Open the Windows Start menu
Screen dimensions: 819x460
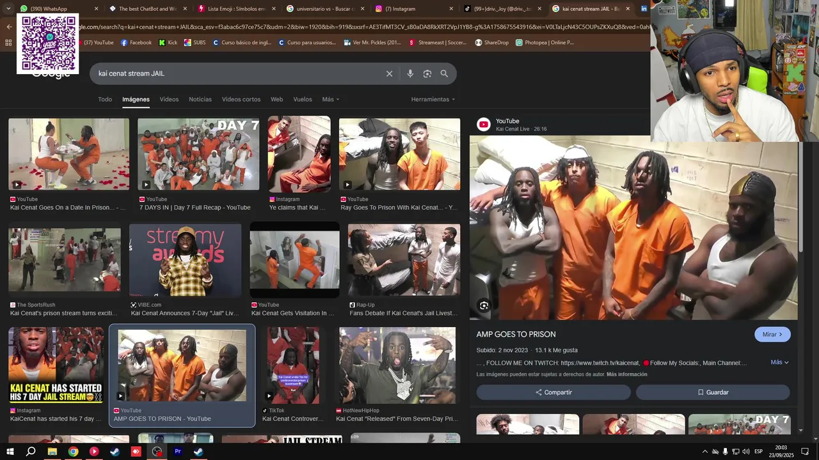point(10,452)
